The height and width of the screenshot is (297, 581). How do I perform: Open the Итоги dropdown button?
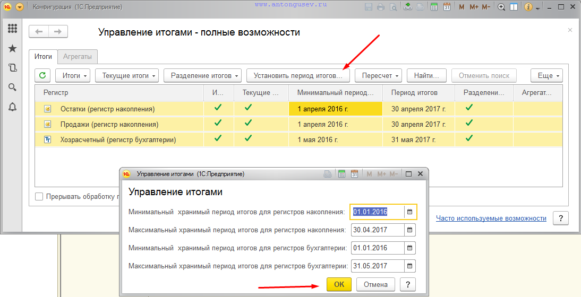tap(73, 75)
